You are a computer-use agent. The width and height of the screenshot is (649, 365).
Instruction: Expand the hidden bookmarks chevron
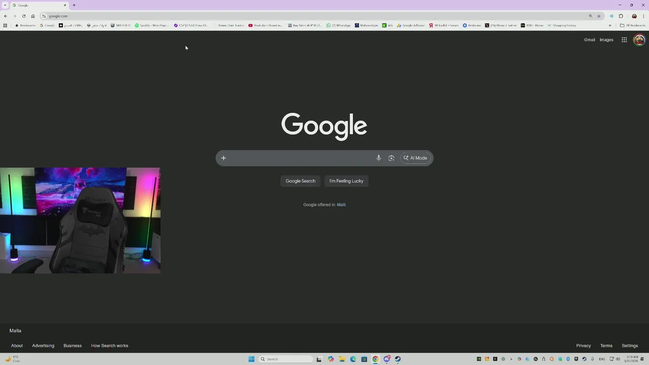pos(610,25)
